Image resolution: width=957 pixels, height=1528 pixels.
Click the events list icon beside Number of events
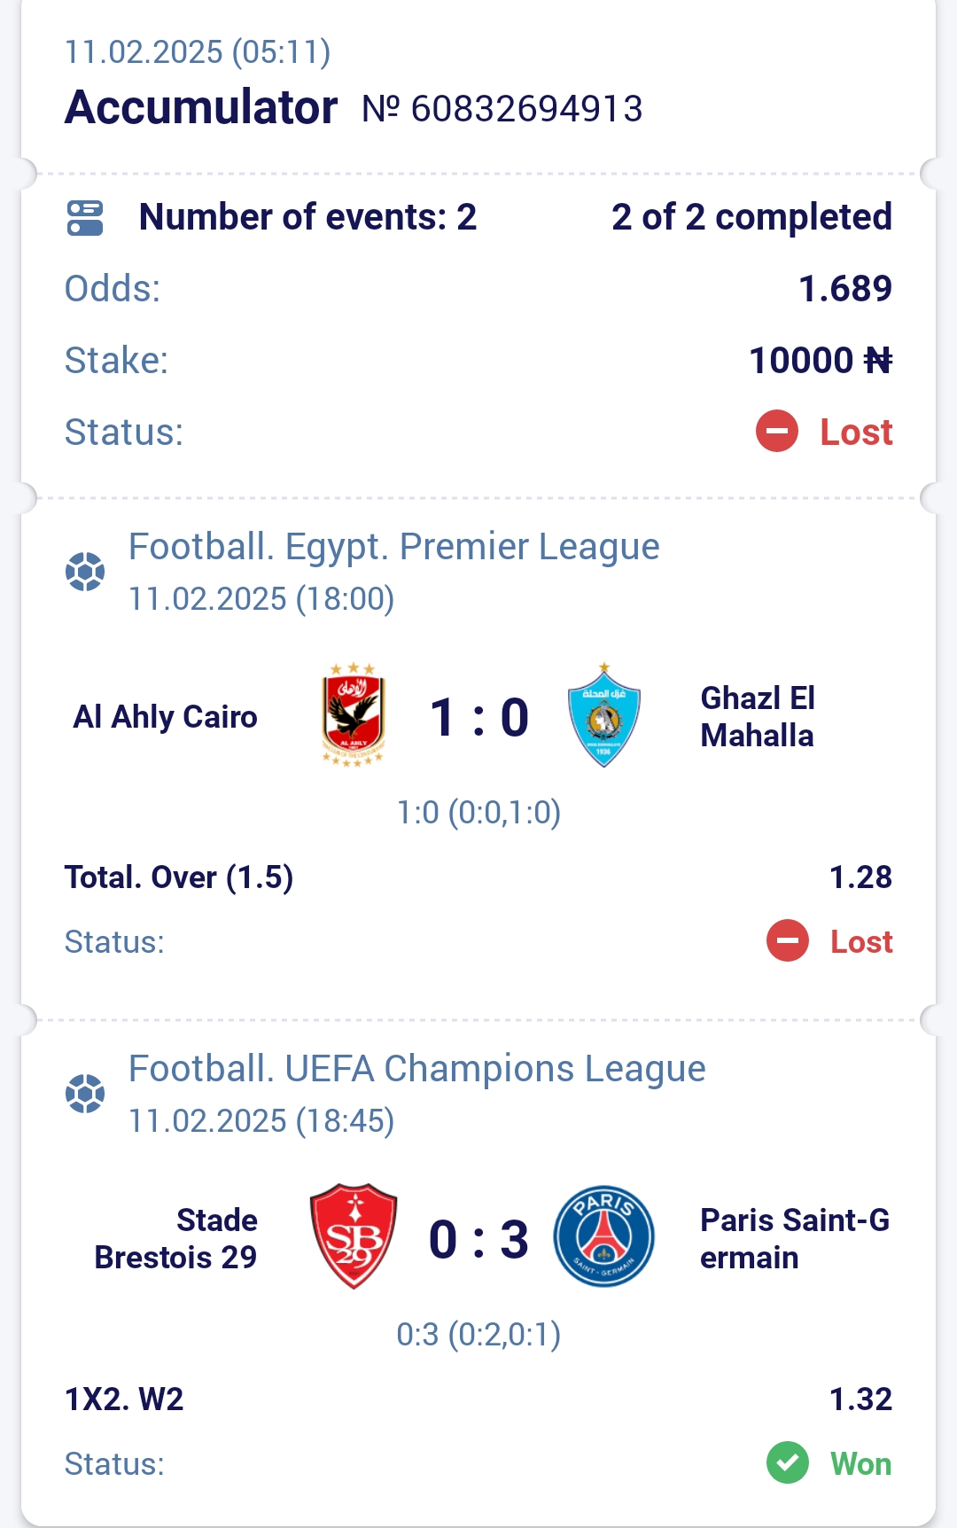(x=85, y=217)
